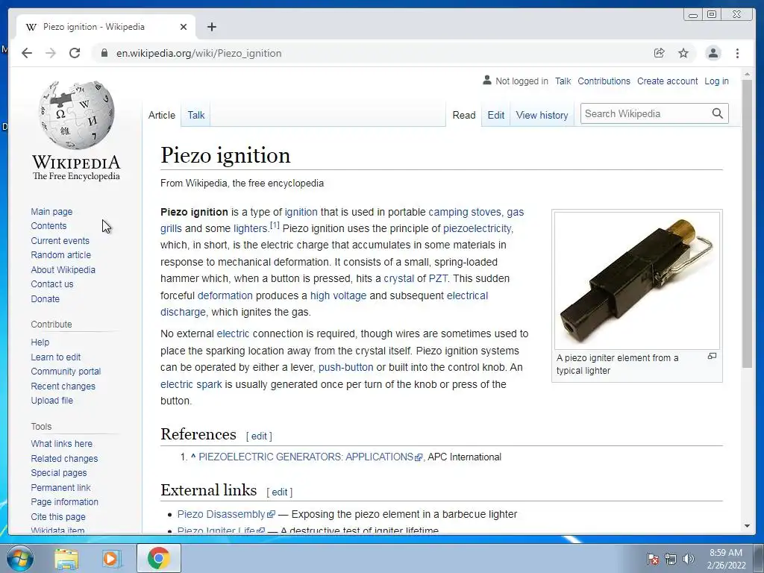764x573 pixels.
Task: Click the citation [1] superscript
Action: click(x=275, y=225)
